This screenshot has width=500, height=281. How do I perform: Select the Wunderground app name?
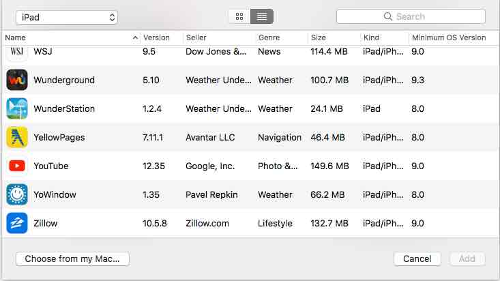64,80
